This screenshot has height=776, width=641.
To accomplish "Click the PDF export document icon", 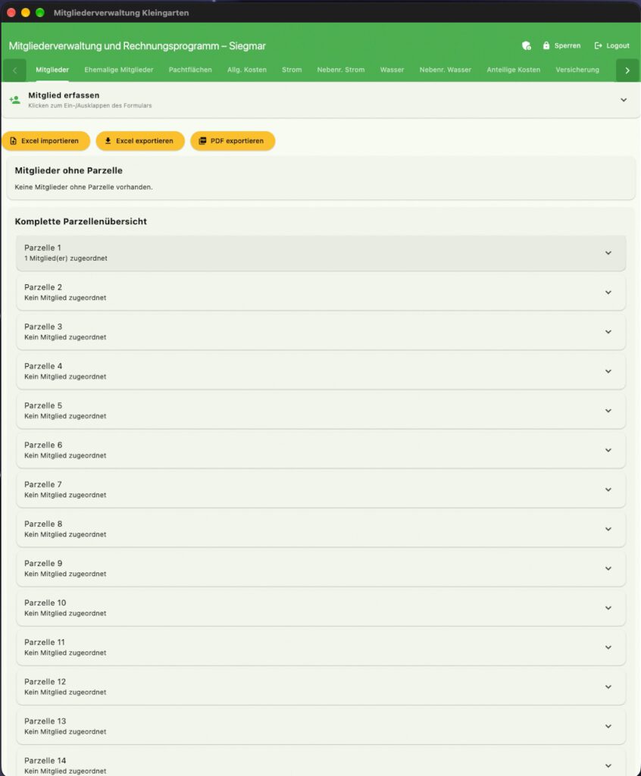I will [202, 141].
